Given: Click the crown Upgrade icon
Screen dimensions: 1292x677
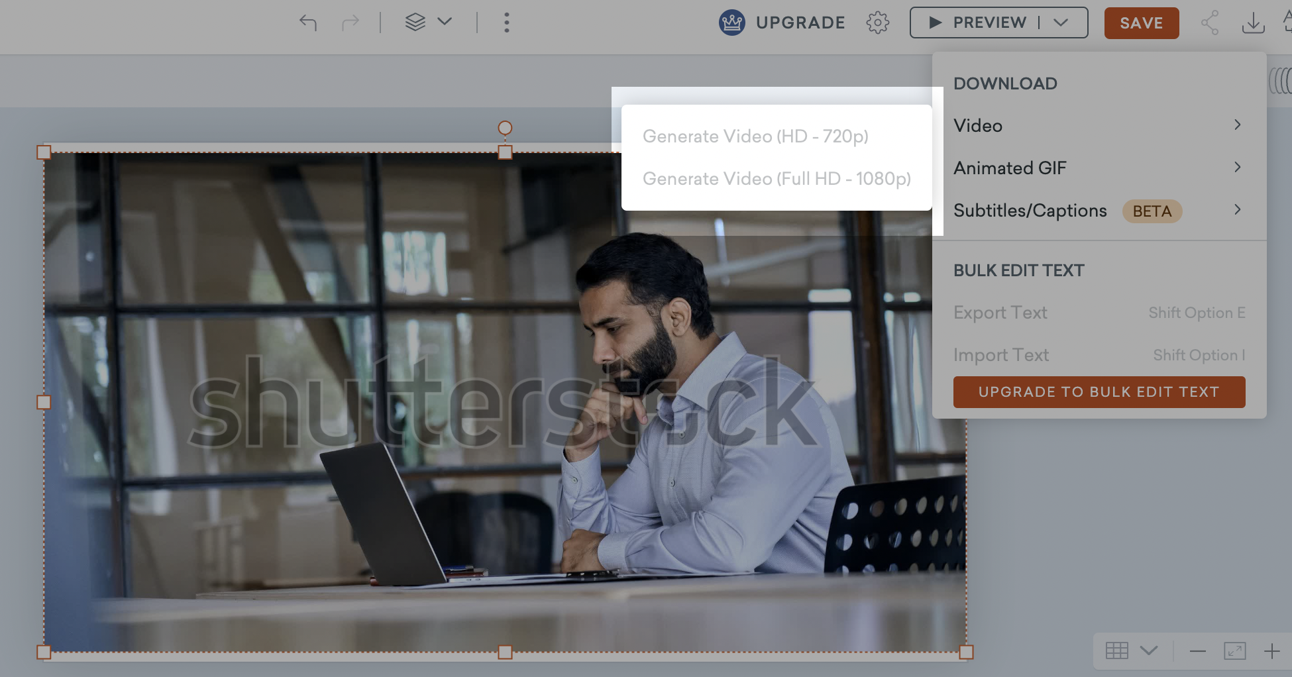Looking at the screenshot, I should click(x=732, y=23).
